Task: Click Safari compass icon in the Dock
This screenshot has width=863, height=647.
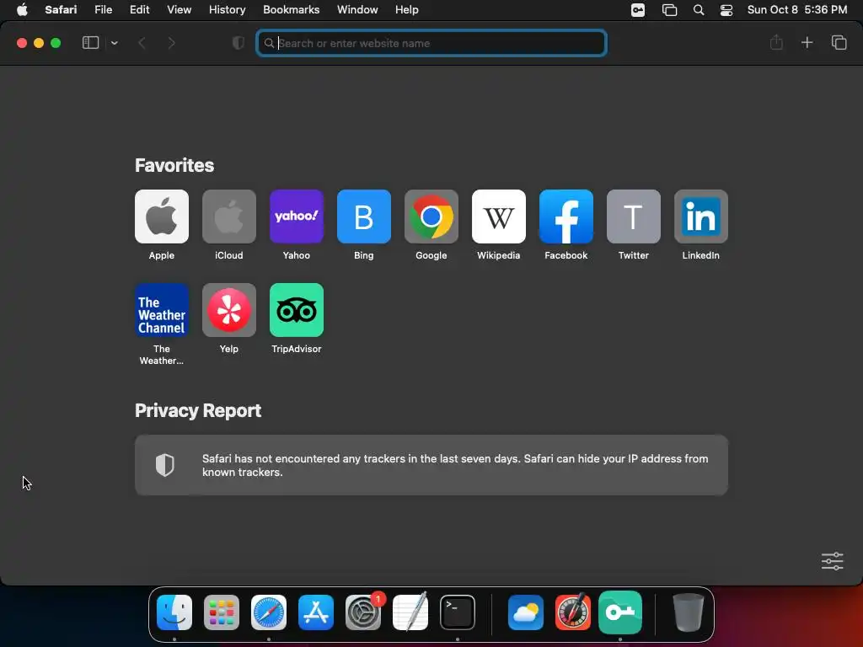Action: tap(269, 612)
